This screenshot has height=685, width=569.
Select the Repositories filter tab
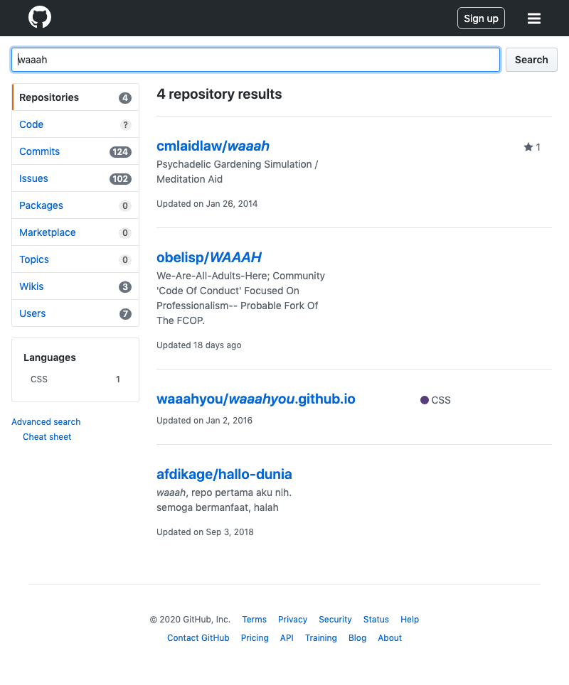[75, 97]
